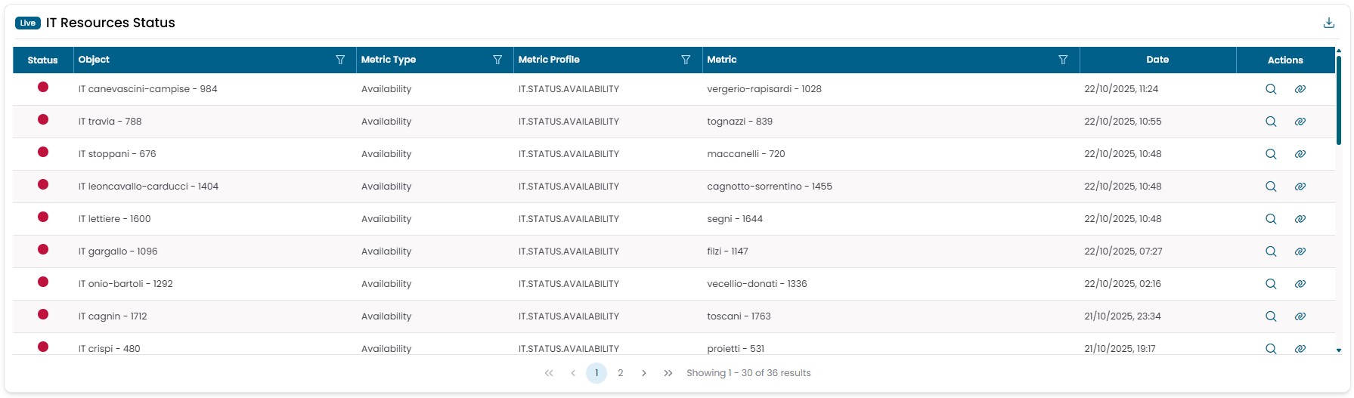This screenshot has width=1354, height=398.
Task: Open link icon for IT travia - 788
Action: click(x=1300, y=122)
